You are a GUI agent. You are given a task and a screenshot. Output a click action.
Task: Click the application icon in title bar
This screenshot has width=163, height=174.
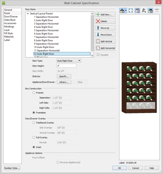(x=4, y=3)
